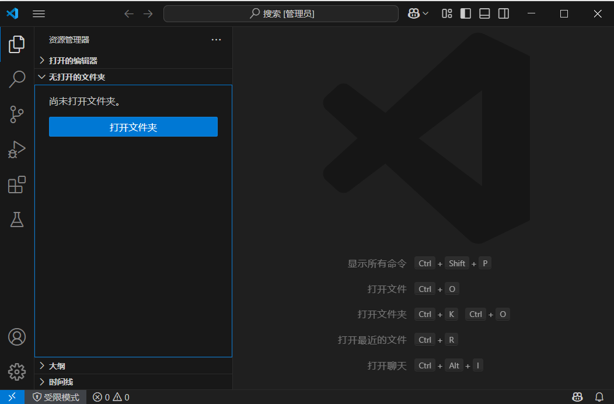Go forward with the right arrow

click(148, 13)
